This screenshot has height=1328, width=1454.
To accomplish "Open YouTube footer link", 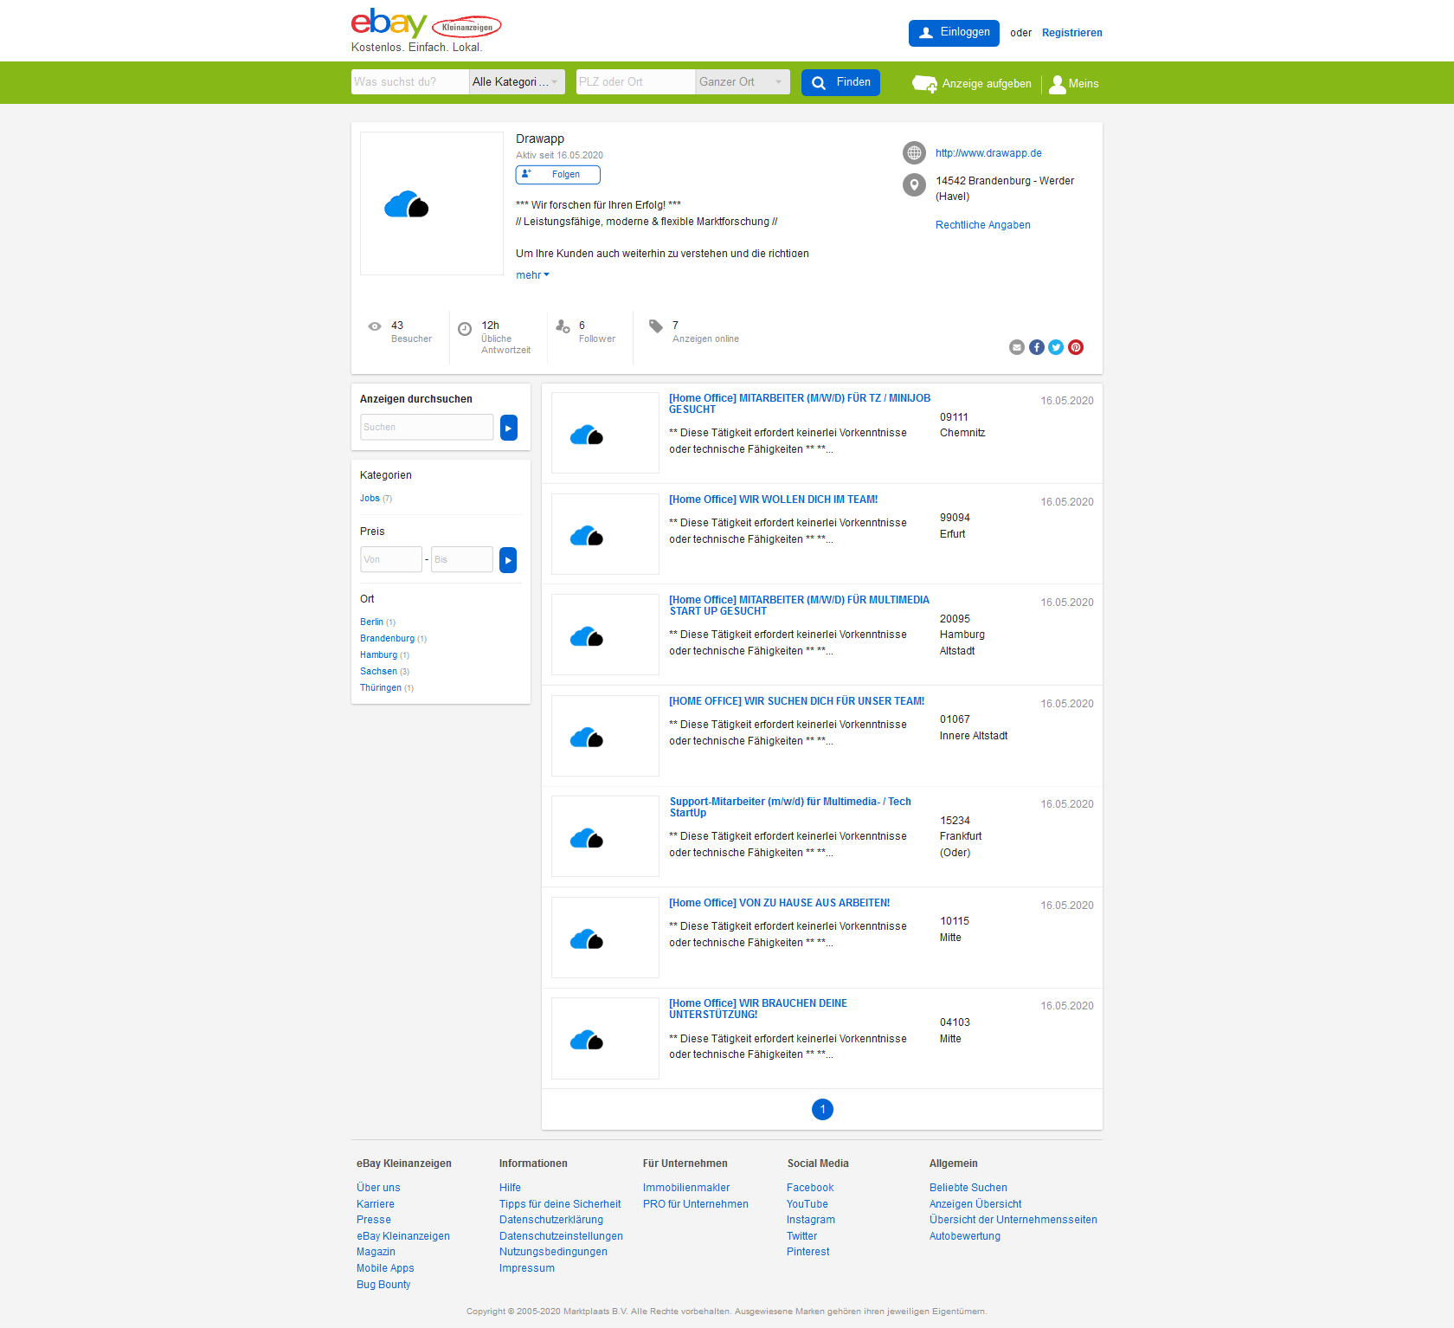I will point(807,1204).
